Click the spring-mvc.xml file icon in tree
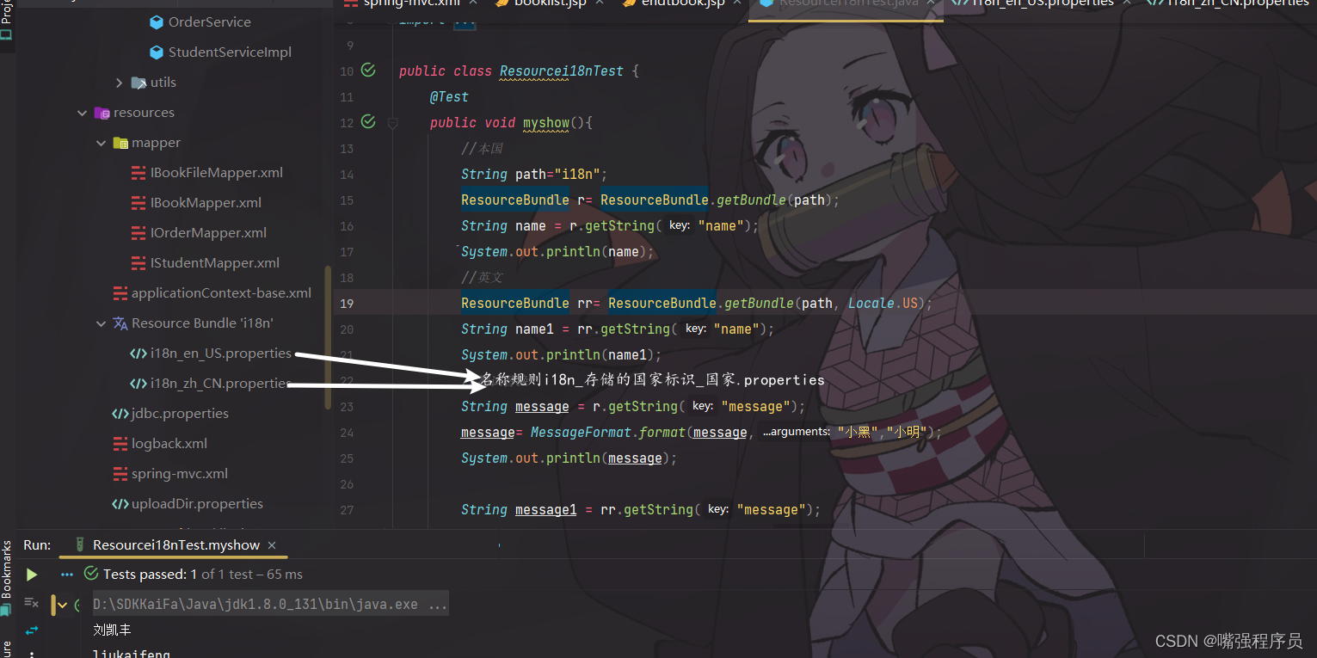This screenshot has height=658, width=1317. pyautogui.click(x=120, y=474)
